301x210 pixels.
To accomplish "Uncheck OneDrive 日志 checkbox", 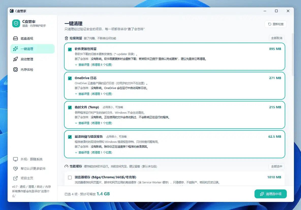I will click(70, 78).
